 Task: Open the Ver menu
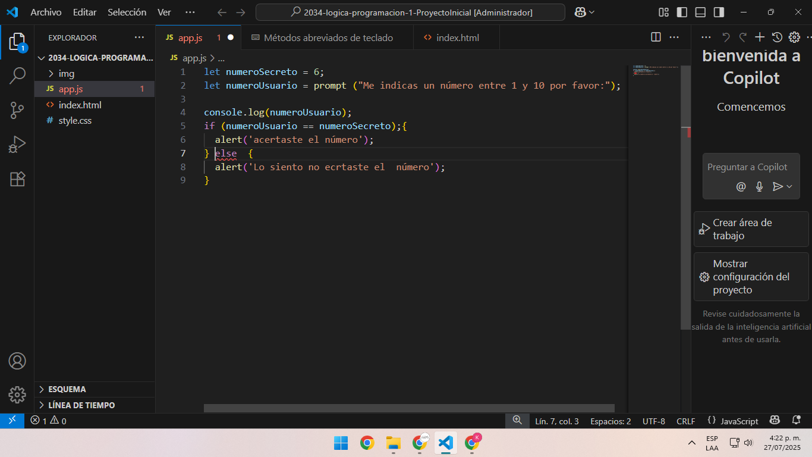164,12
